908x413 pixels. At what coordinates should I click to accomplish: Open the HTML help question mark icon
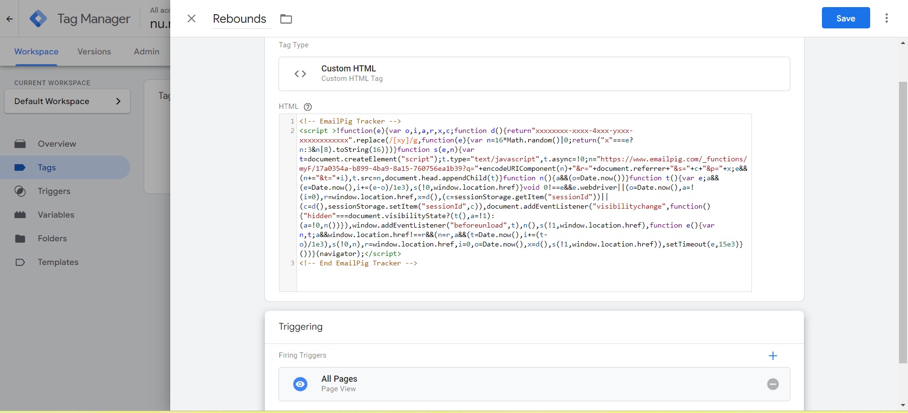(x=308, y=107)
